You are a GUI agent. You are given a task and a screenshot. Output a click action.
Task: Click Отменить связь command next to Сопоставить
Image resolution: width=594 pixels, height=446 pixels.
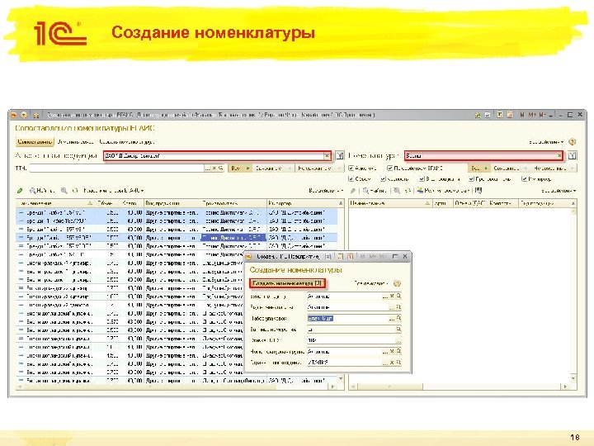click(x=75, y=142)
